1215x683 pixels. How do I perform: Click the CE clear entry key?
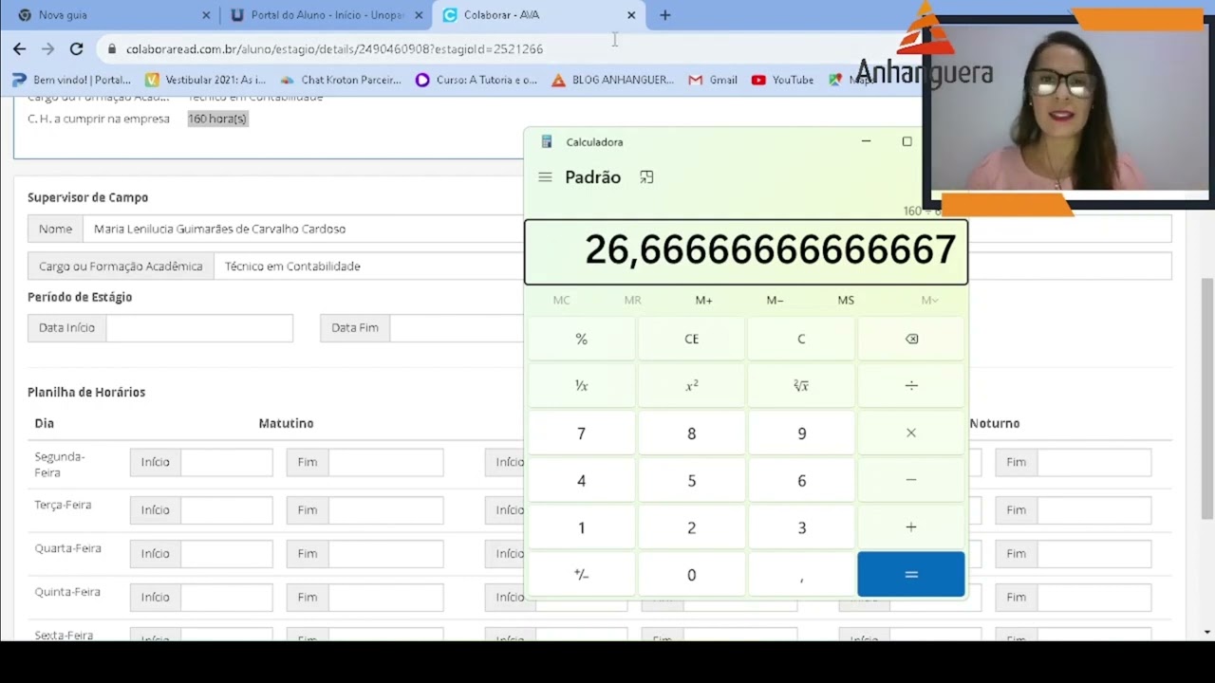692,339
